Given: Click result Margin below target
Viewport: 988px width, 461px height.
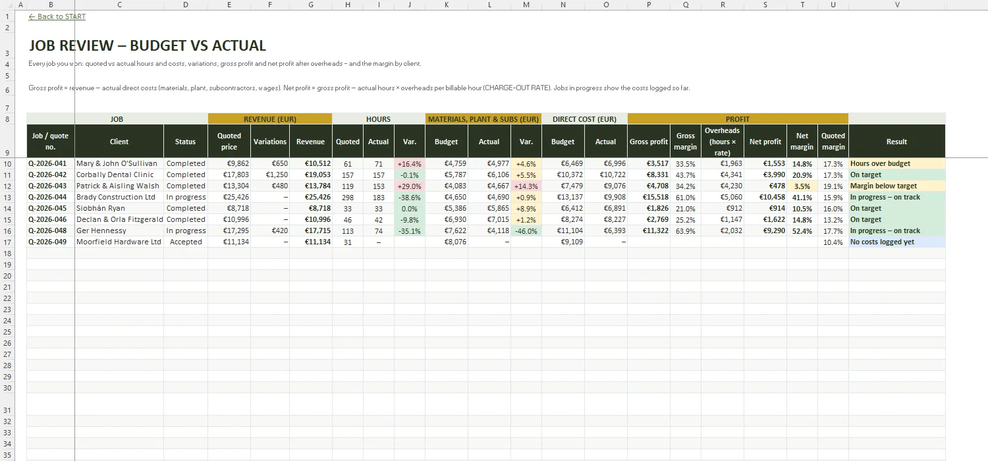Looking at the screenshot, I should (x=897, y=186).
